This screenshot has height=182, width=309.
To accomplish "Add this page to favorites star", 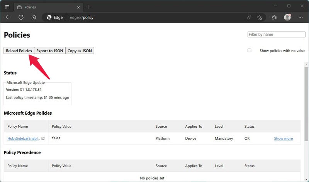I will [260, 17].
